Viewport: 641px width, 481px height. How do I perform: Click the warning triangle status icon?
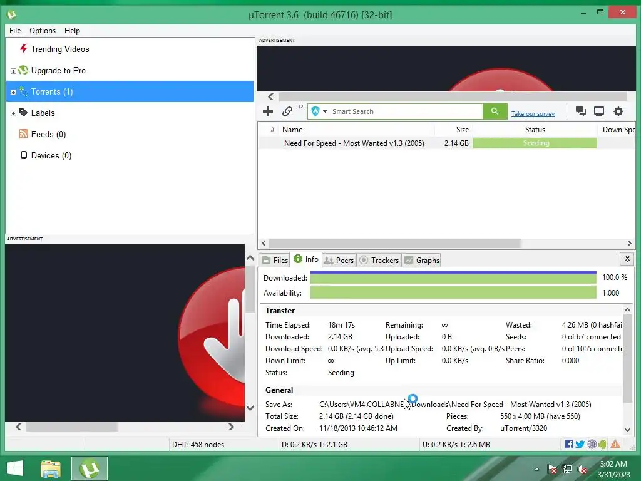615,444
